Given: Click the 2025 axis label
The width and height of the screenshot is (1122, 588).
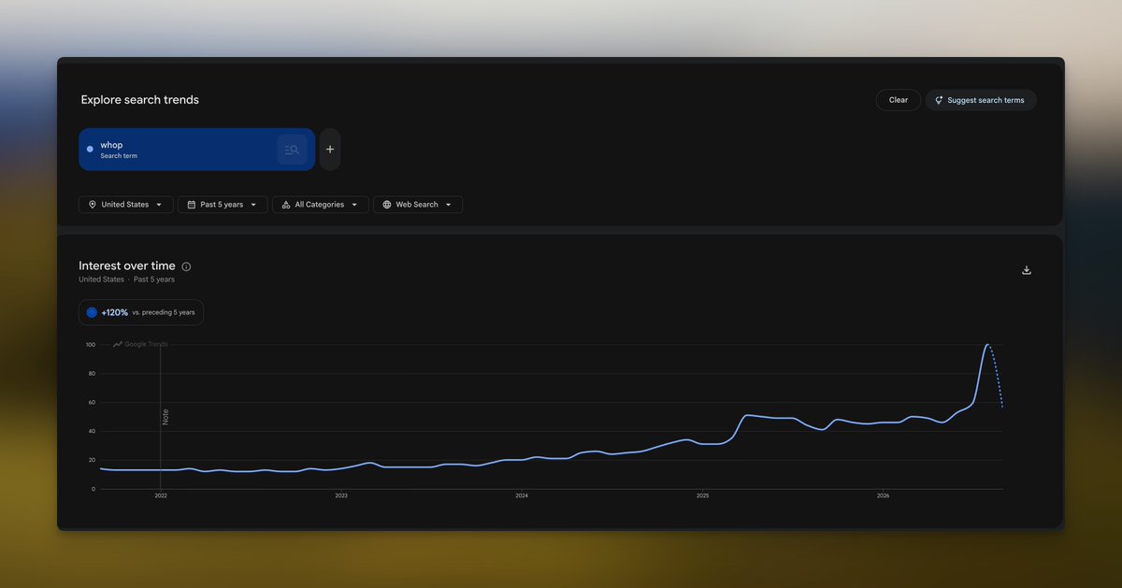Looking at the screenshot, I should (x=702, y=495).
